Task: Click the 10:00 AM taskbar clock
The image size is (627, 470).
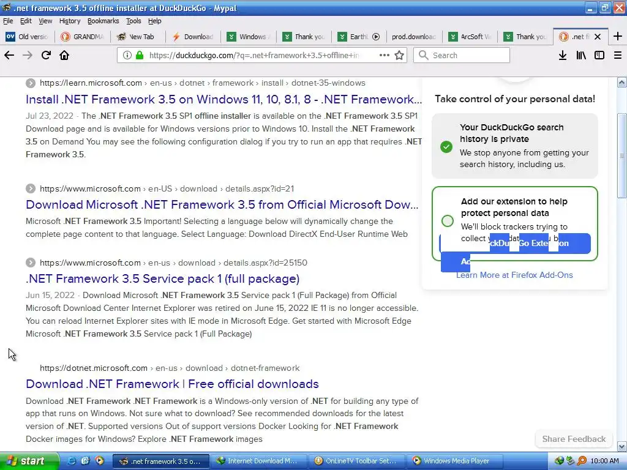Action: [604, 461]
